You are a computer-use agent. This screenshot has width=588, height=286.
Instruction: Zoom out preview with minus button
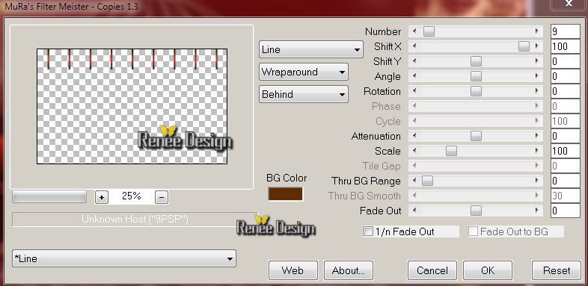tap(162, 197)
